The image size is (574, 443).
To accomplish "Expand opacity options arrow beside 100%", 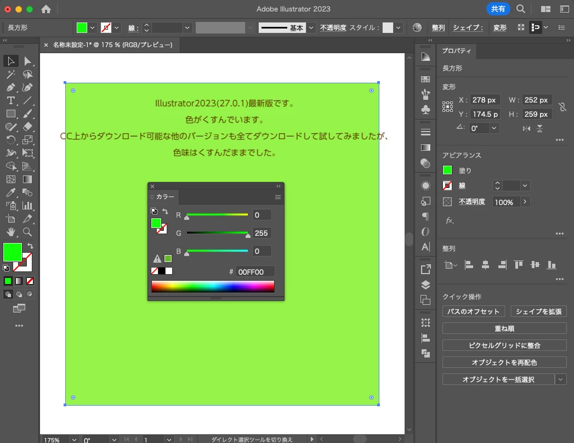I will (x=525, y=202).
